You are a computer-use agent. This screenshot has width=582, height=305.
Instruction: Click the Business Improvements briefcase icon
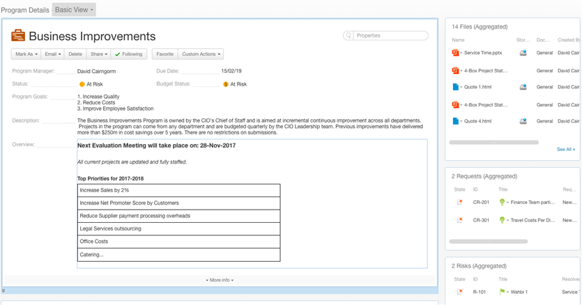pos(18,36)
